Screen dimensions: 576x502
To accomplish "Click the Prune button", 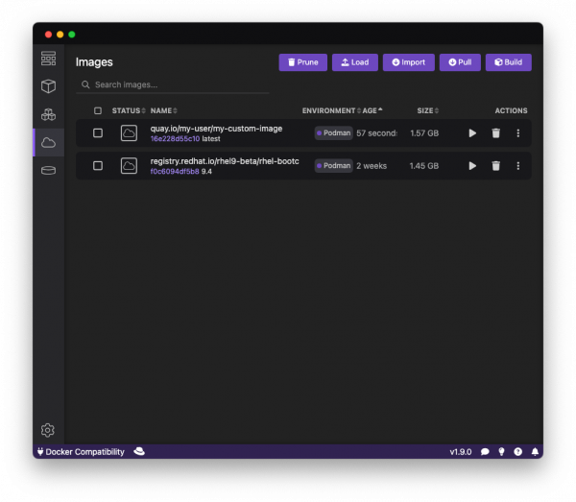I will [303, 62].
